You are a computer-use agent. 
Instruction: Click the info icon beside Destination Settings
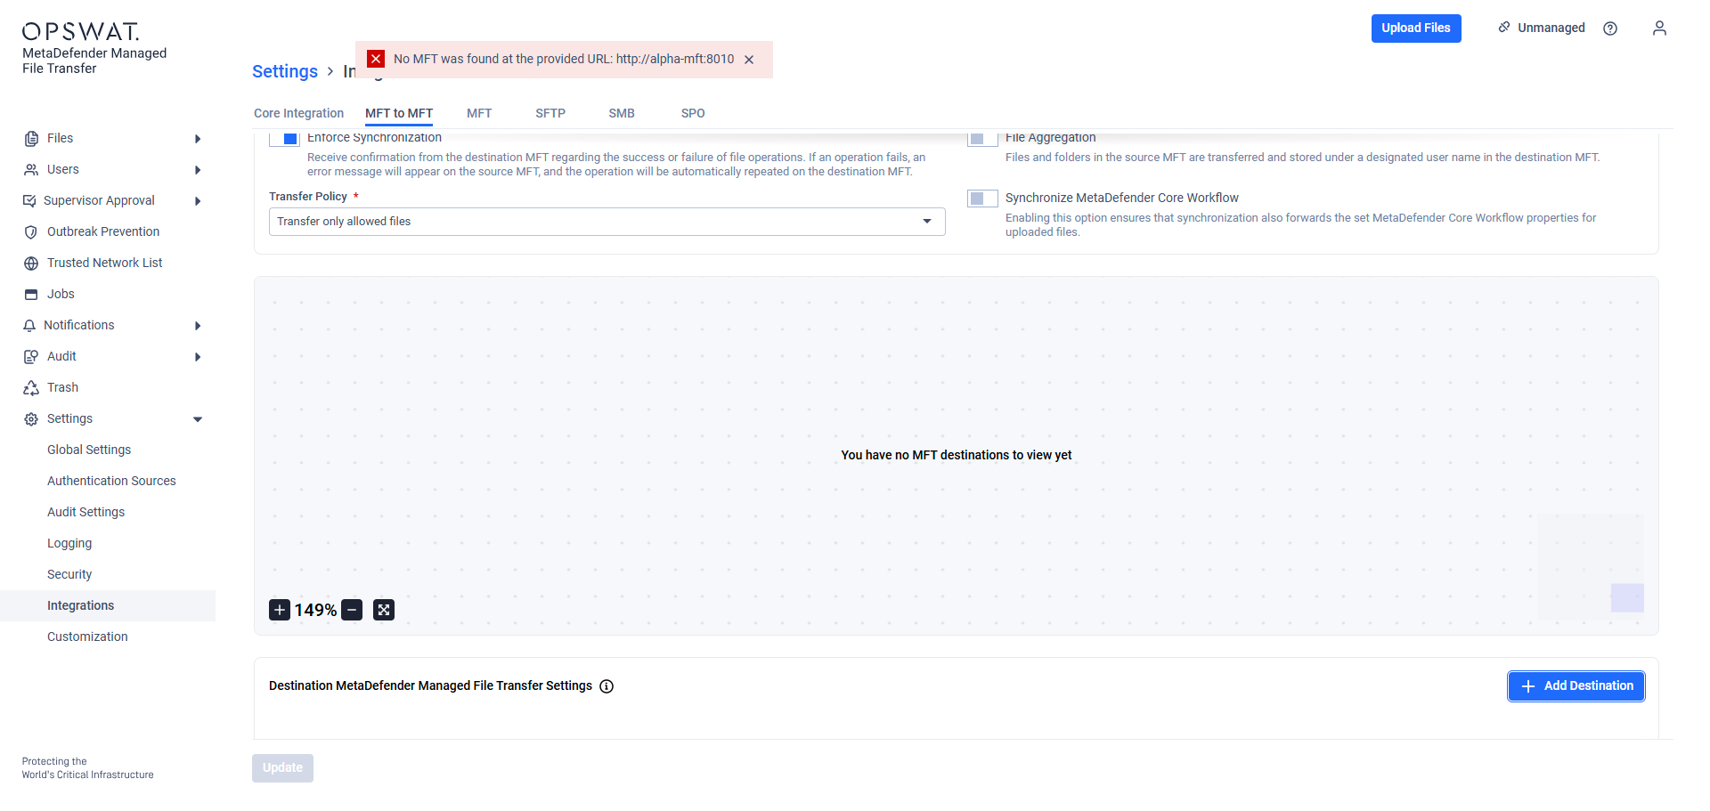(x=607, y=686)
